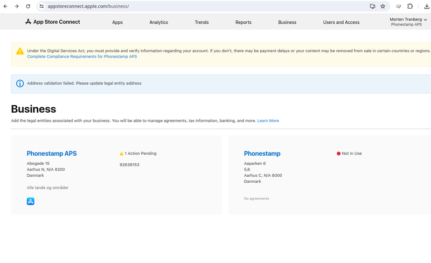Reload the page using the refresh icon
This screenshot has width=431, height=263.
pos(28,6)
